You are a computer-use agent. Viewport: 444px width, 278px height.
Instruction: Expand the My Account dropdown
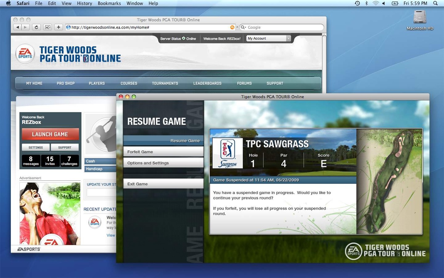click(269, 39)
